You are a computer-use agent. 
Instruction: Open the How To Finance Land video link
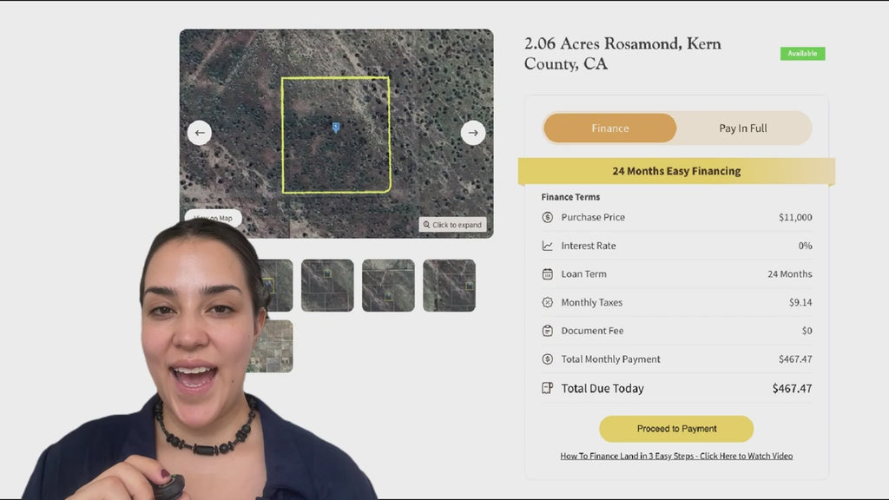(x=676, y=456)
